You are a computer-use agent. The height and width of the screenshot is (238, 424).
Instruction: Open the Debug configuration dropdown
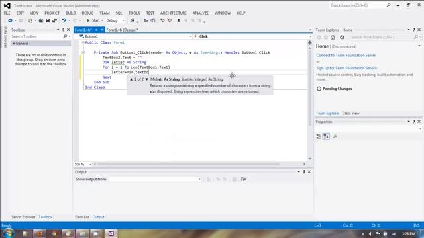[x=123, y=20]
